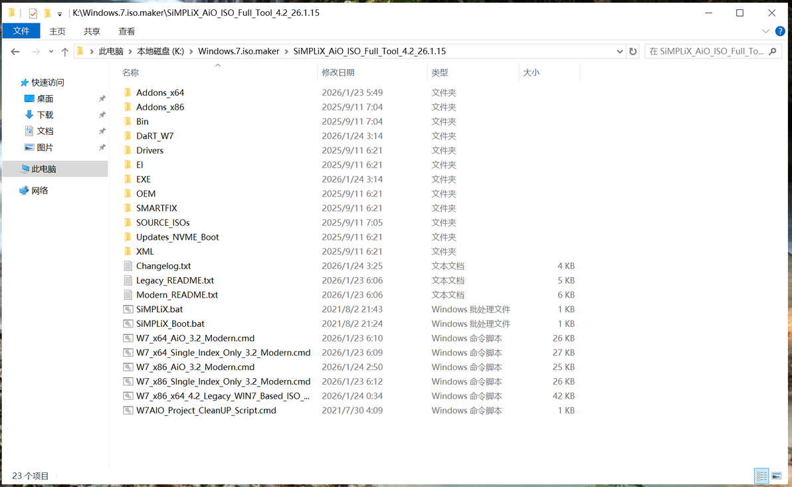Switch to details view layout
The width and height of the screenshot is (792, 487).
(x=761, y=476)
